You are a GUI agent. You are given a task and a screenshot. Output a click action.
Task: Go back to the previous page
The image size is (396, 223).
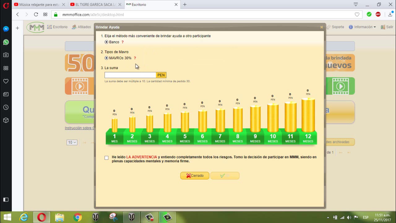coord(18,14)
